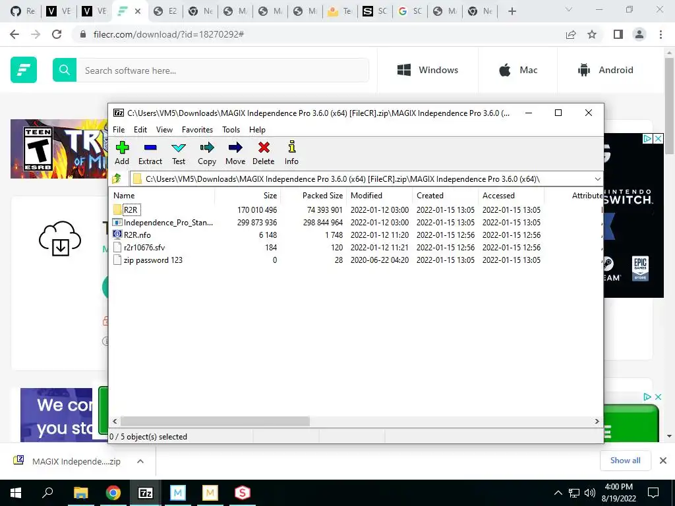Click the right arrow of 7-Zip scrollbar
The image size is (675, 506).
pos(597,421)
